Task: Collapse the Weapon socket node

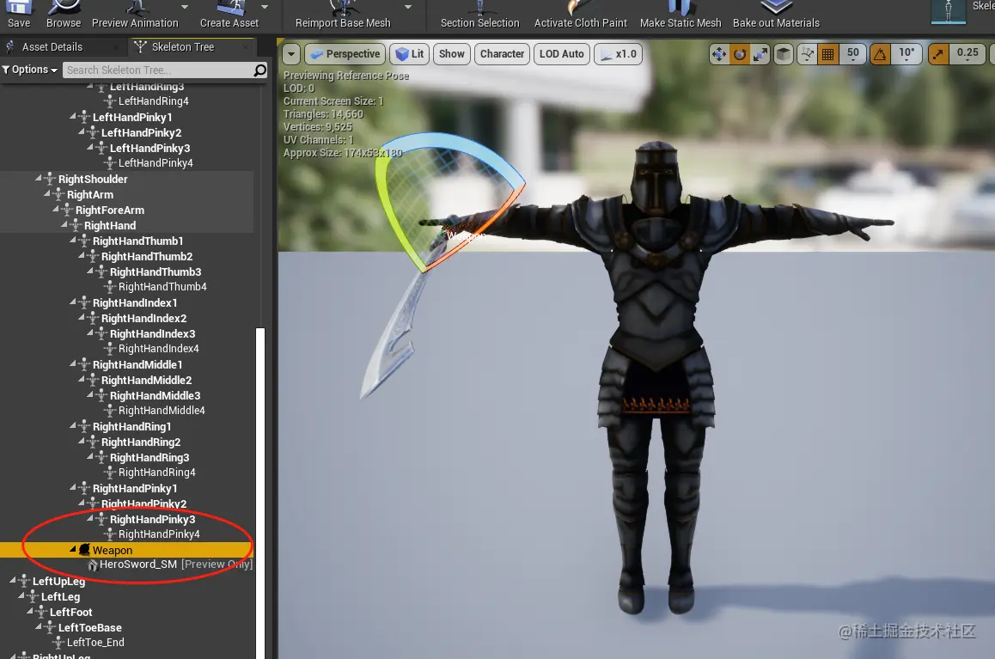Action: (x=73, y=549)
